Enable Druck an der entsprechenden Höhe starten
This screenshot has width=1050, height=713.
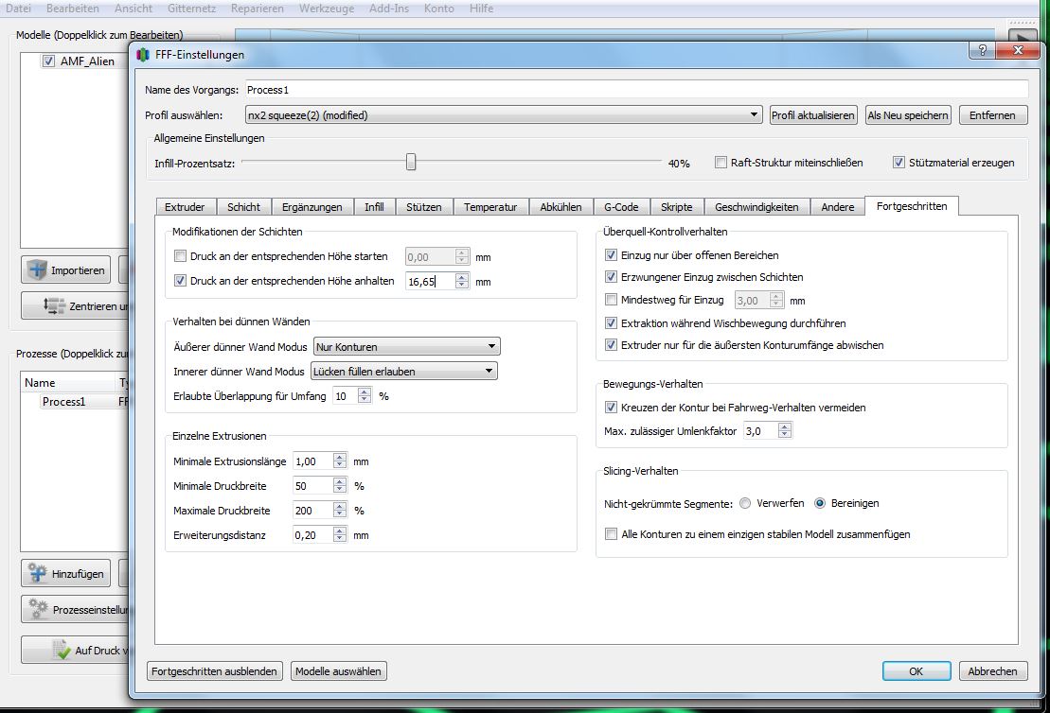180,255
